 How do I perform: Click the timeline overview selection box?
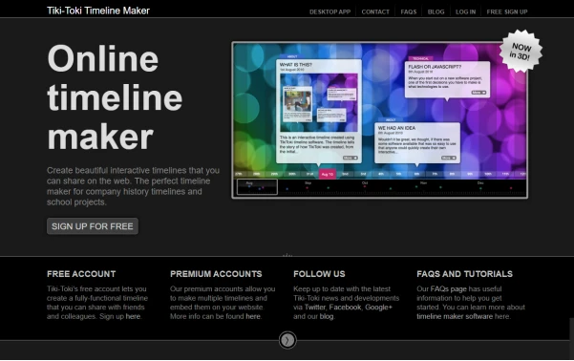(x=257, y=187)
